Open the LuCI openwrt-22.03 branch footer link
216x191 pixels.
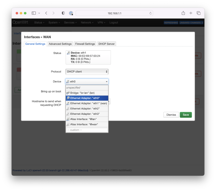coord(50,170)
